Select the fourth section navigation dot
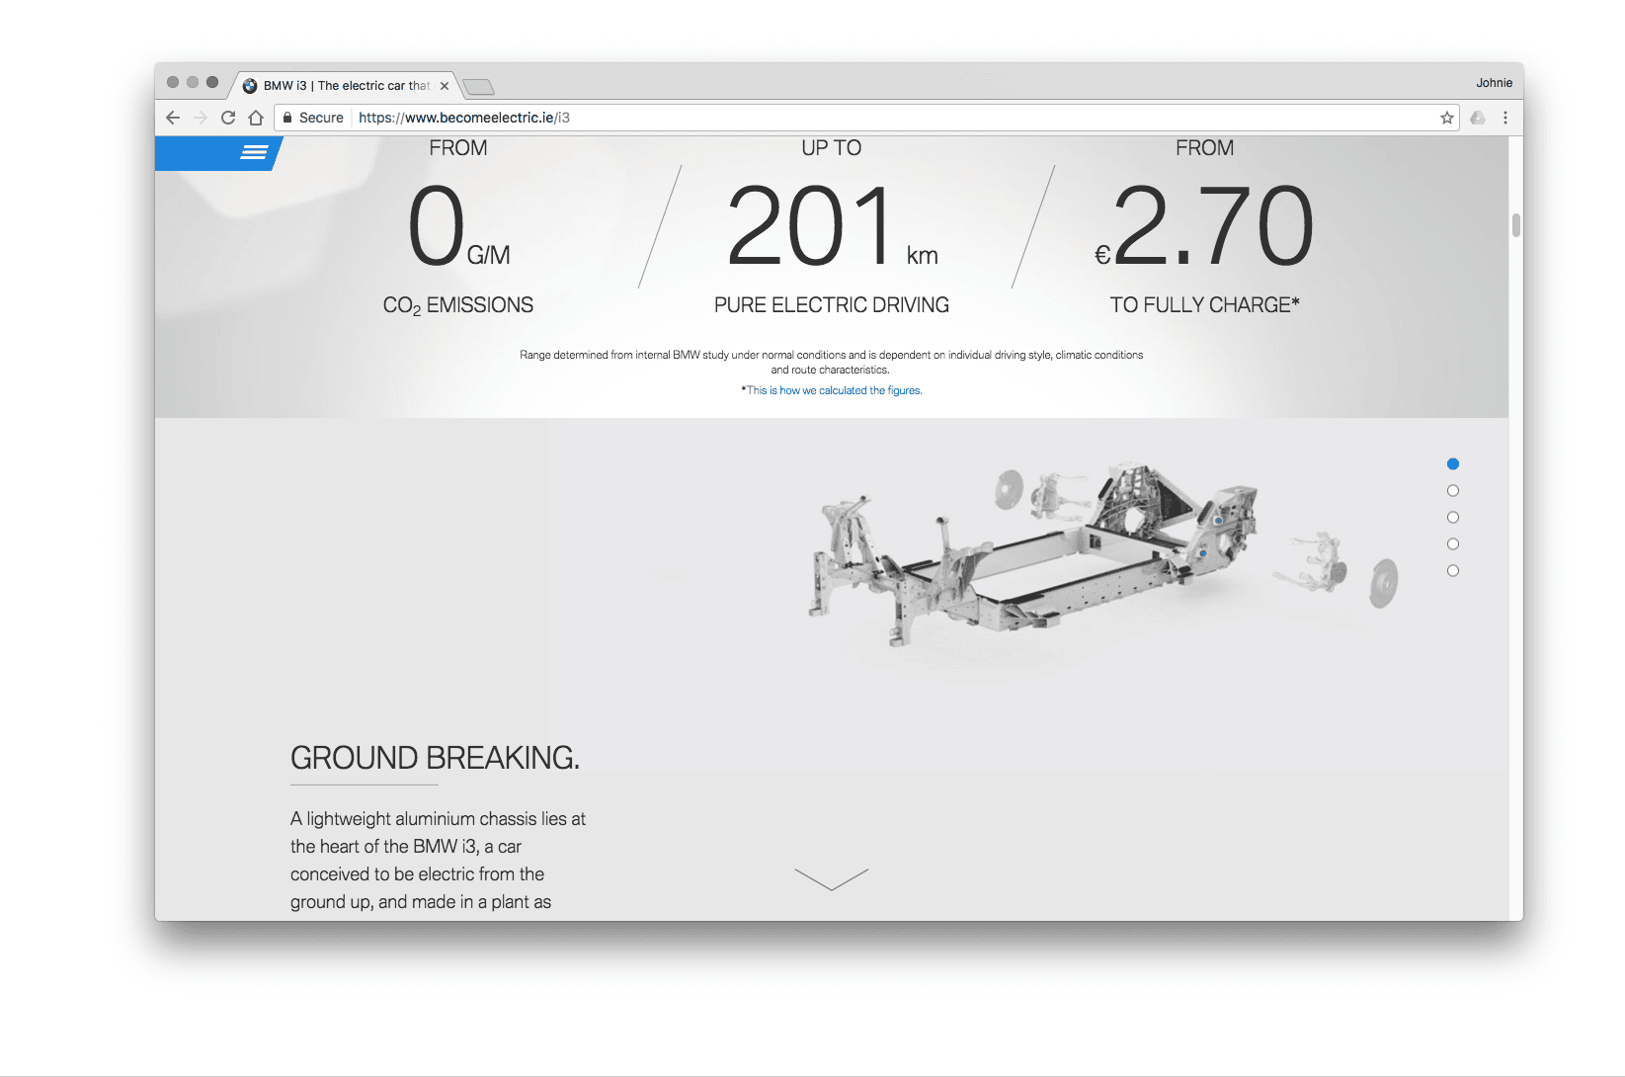The width and height of the screenshot is (1625, 1077). [1453, 543]
